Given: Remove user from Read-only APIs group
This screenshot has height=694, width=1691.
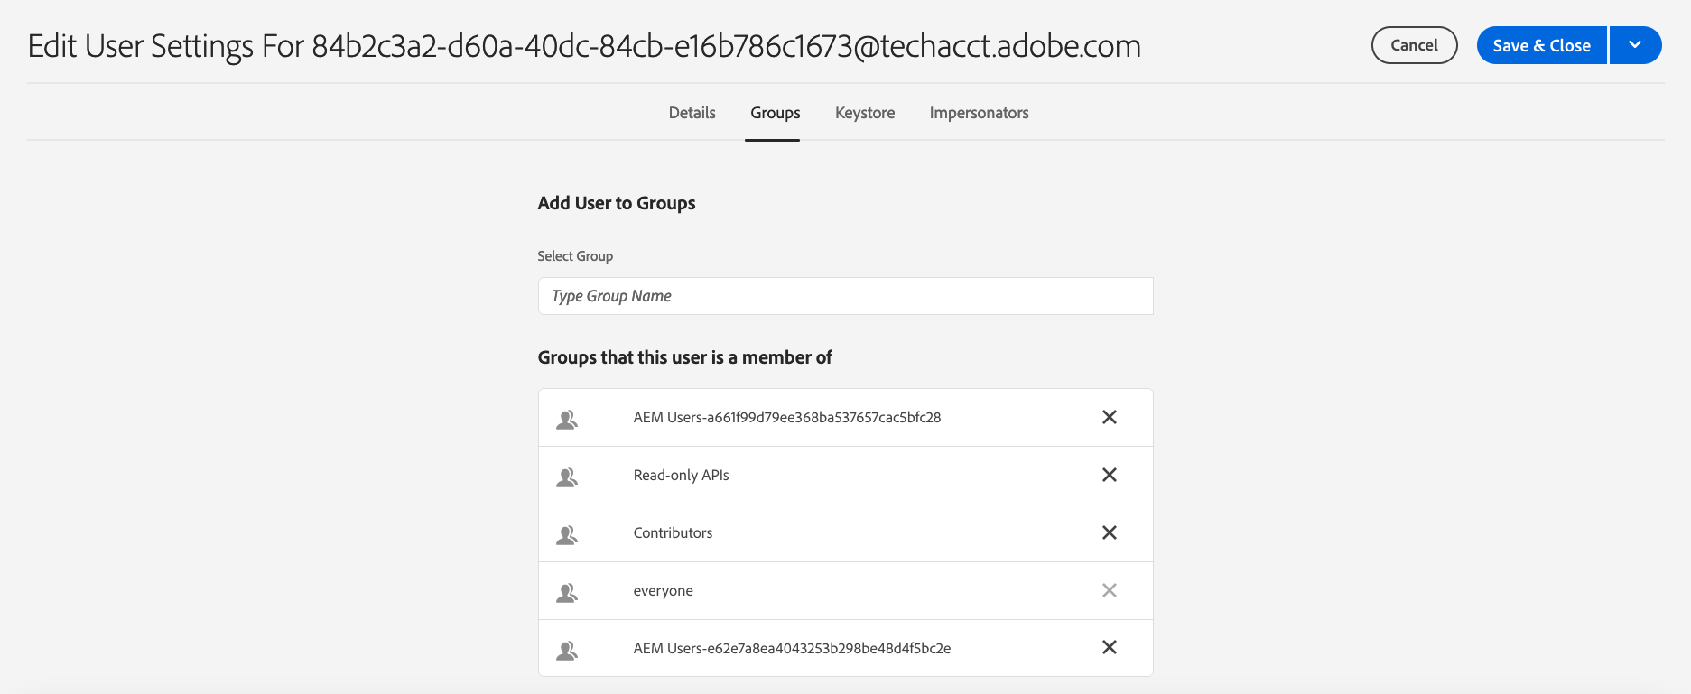Looking at the screenshot, I should click(1110, 475).
